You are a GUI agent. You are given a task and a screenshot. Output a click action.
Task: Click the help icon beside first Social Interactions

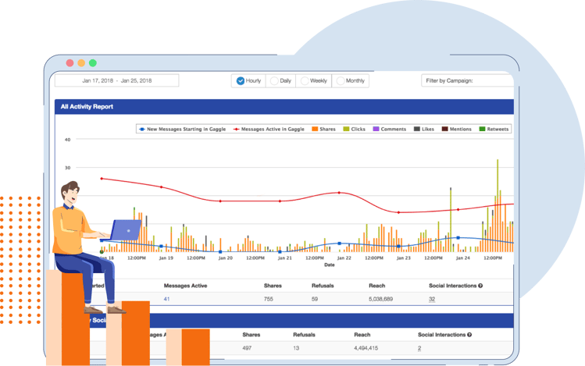480,286
